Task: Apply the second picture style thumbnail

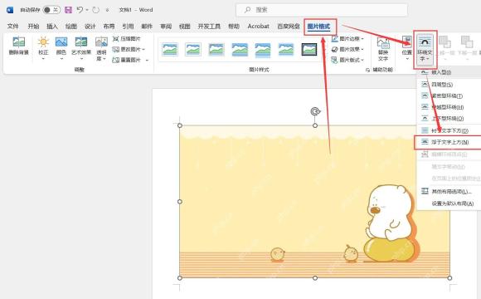Action: [x=193, y=50]
